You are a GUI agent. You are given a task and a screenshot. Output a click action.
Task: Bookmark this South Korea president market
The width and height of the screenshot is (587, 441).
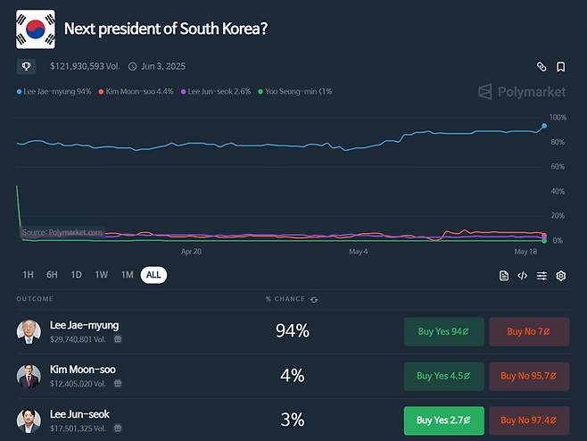[x=561, y=67]
